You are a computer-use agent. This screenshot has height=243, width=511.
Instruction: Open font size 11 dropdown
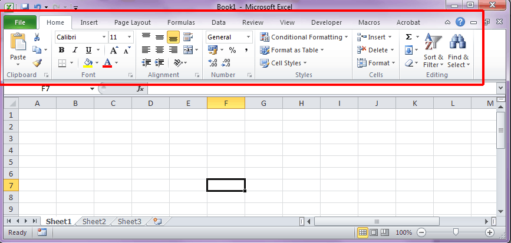point(130,37)
